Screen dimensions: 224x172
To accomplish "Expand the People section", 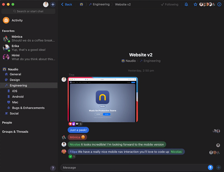I will pyautogui.click(x=7, y=122).
